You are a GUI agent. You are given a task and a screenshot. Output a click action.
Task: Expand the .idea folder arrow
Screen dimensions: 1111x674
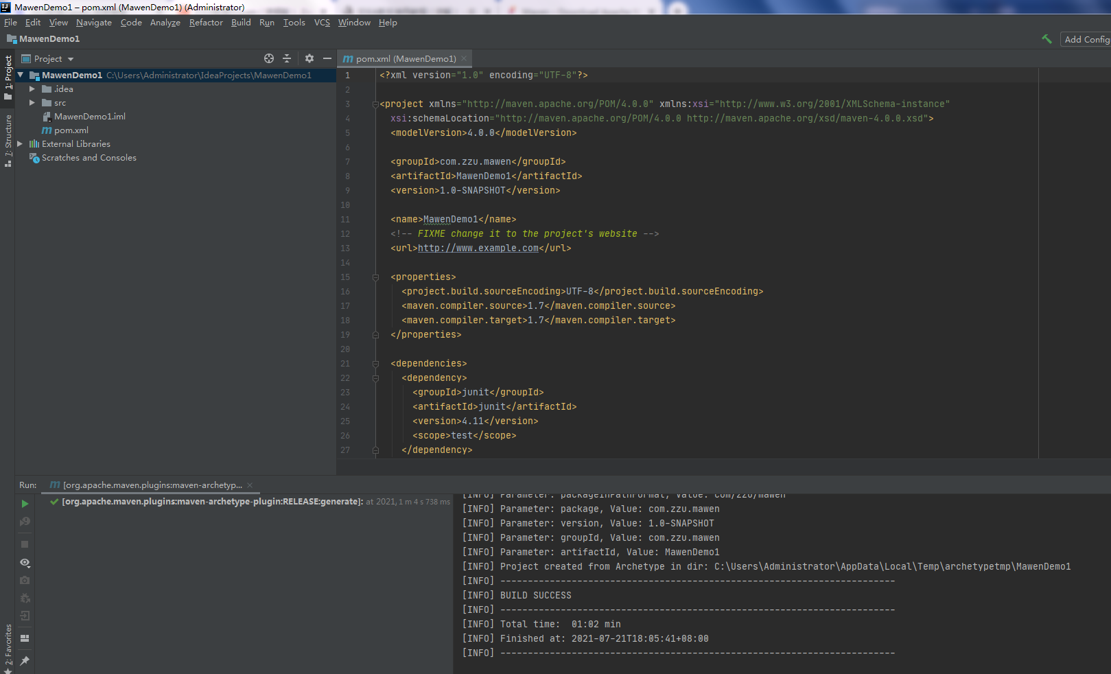pyautogui.click(x=32, y=89)
